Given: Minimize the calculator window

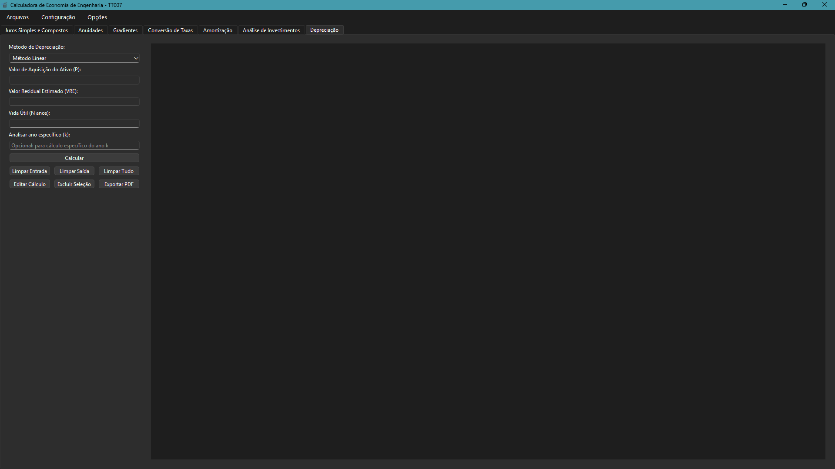Looking at the screenshot, I should pos(785,5).
